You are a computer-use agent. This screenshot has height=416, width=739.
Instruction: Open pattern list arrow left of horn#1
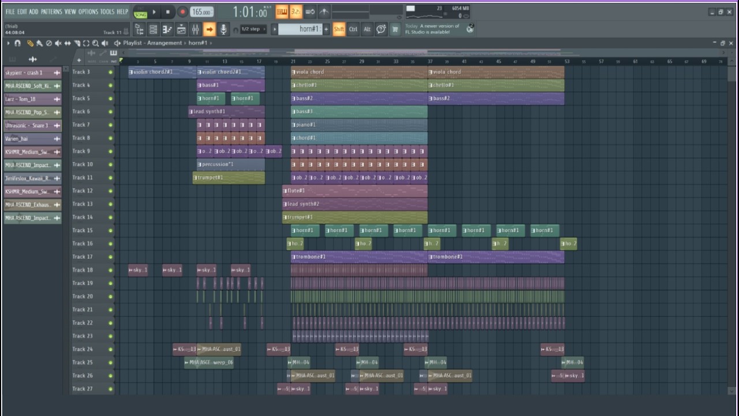[x=275, y=29]
